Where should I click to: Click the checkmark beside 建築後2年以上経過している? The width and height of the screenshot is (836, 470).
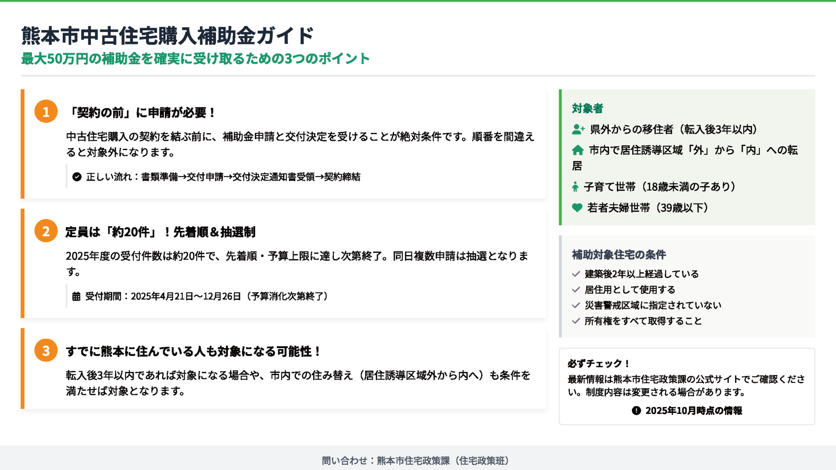(576, 274)
